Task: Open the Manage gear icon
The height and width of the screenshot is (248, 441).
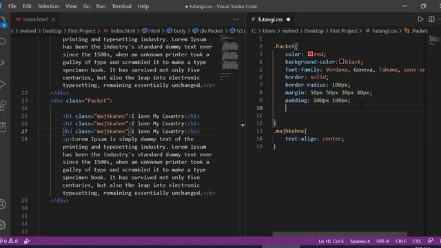Action: [x=2, y=225]
